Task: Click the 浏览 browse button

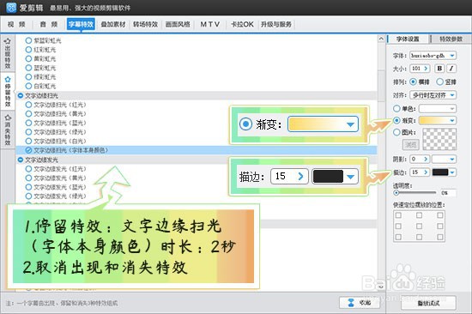Action: click(x=410, y=145)
